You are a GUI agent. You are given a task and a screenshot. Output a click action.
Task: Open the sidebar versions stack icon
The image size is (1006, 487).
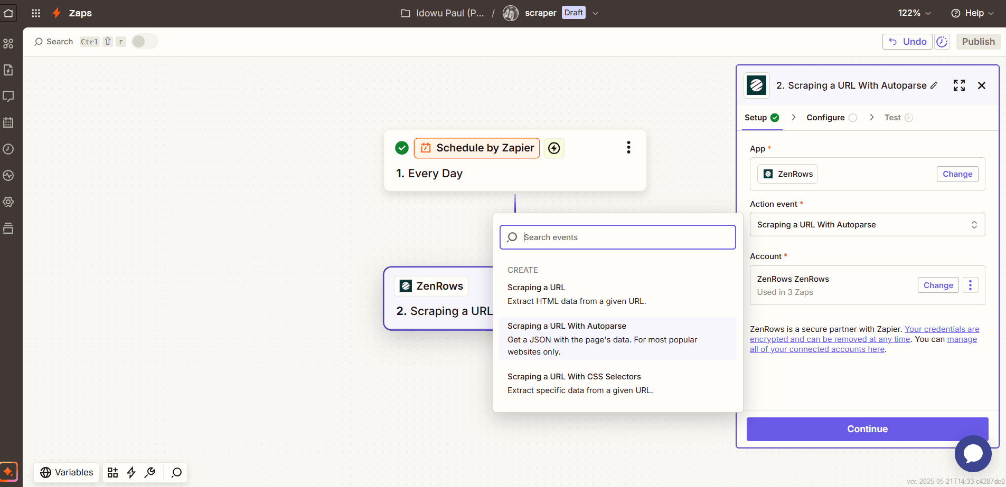[8, 228]
